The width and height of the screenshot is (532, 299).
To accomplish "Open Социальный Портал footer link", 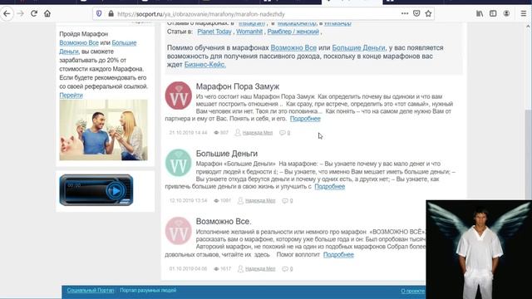I will click(x=91, y=290).
